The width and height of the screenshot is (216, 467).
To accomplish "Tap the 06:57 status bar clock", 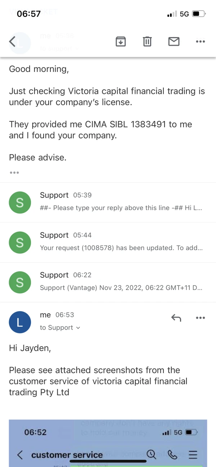I will click(29, 14).
